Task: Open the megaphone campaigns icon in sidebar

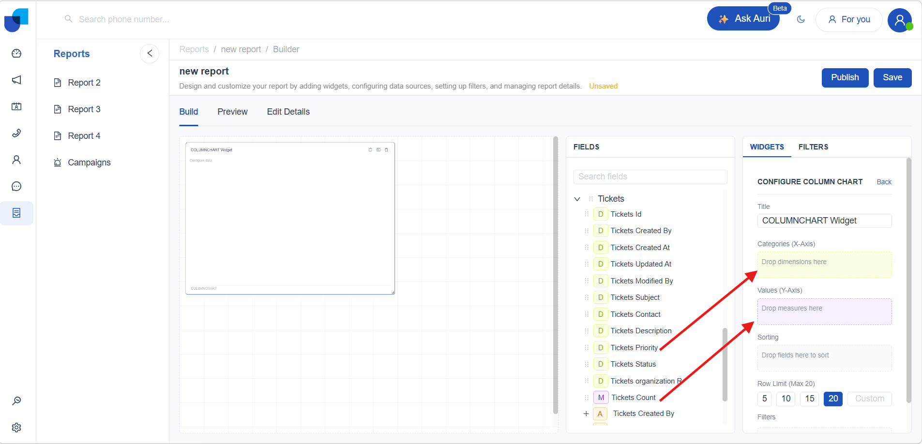Action: point(16,80)
